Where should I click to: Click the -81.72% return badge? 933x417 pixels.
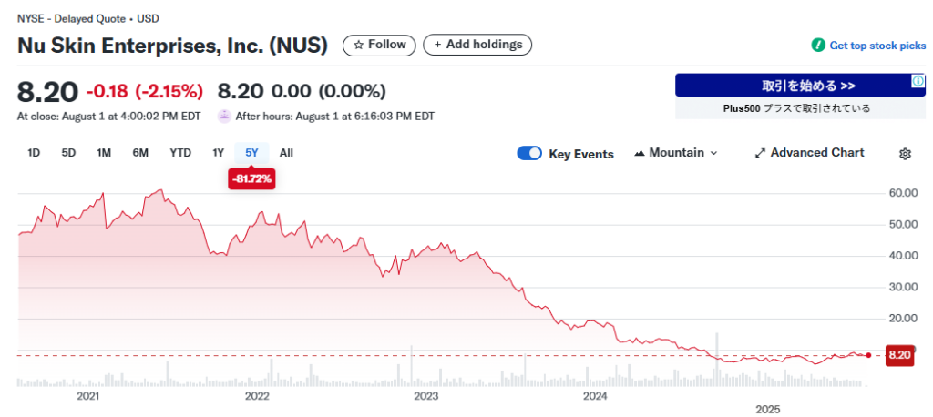[251, 178]
